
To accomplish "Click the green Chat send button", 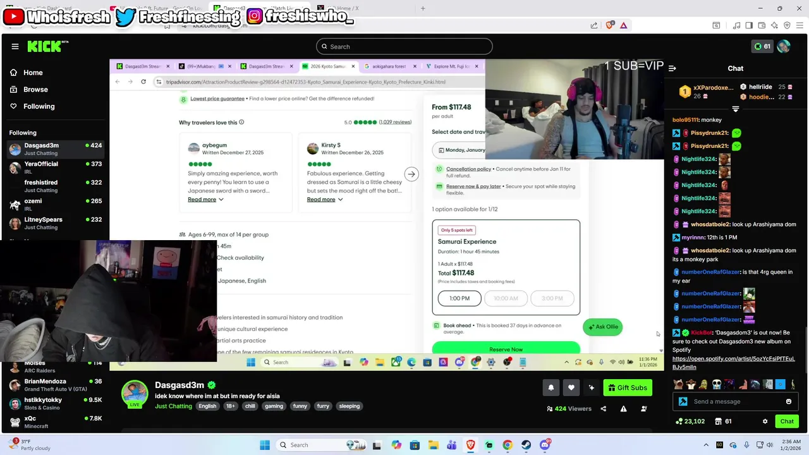I will click(x=787, y=422).
